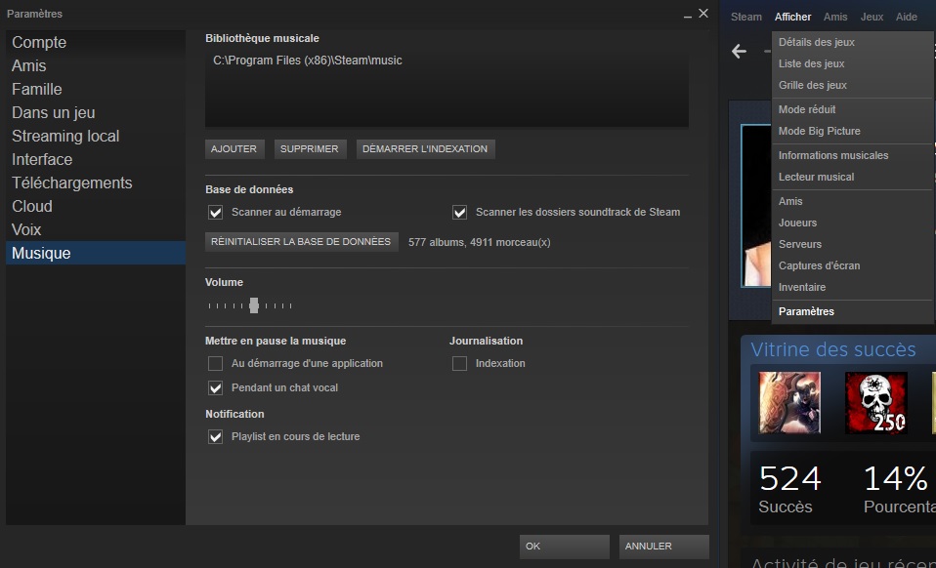Image resolution: width=936 pixels, height=568 pixels.
Task: Open Captures d'écran from the Afficher menu
Action: tap(819, 265)
